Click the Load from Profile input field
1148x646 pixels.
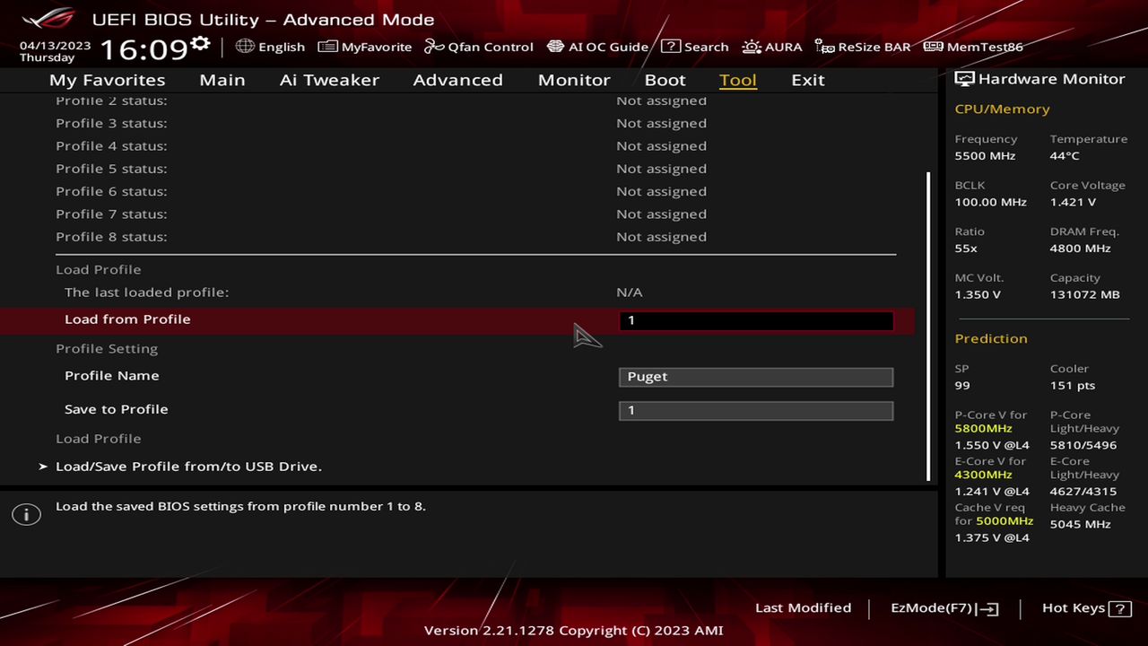(756, 320)
